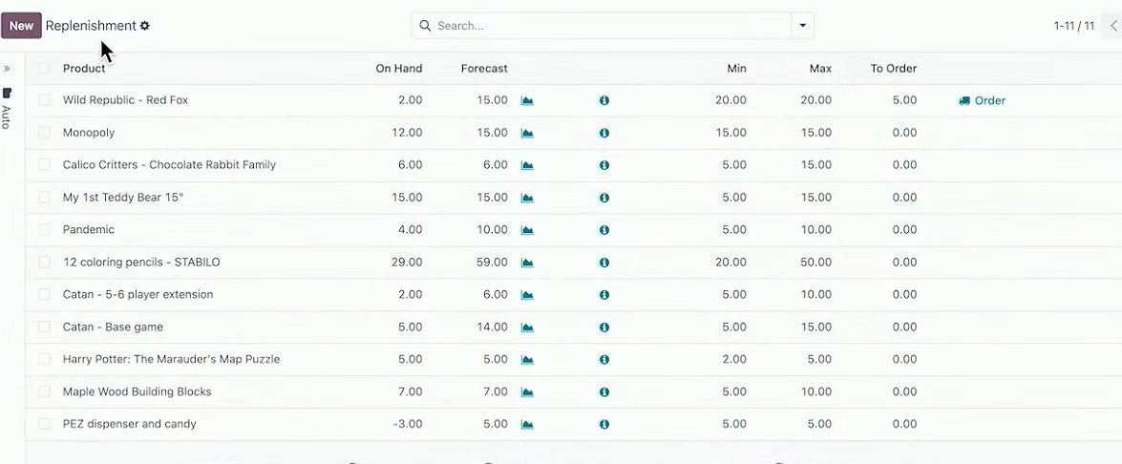1122x464 pixels.
Task: Open the search options dropdown arrow
Action: click(x=802, y=26)
